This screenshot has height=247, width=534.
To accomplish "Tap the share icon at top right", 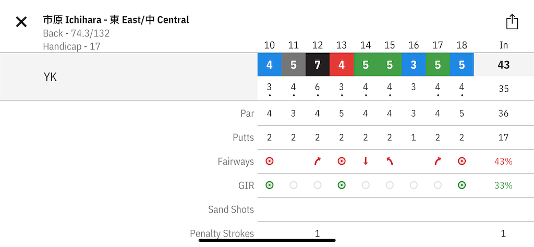I will 512,22.
